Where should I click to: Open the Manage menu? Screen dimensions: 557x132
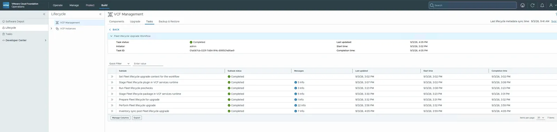click(74, 5)
